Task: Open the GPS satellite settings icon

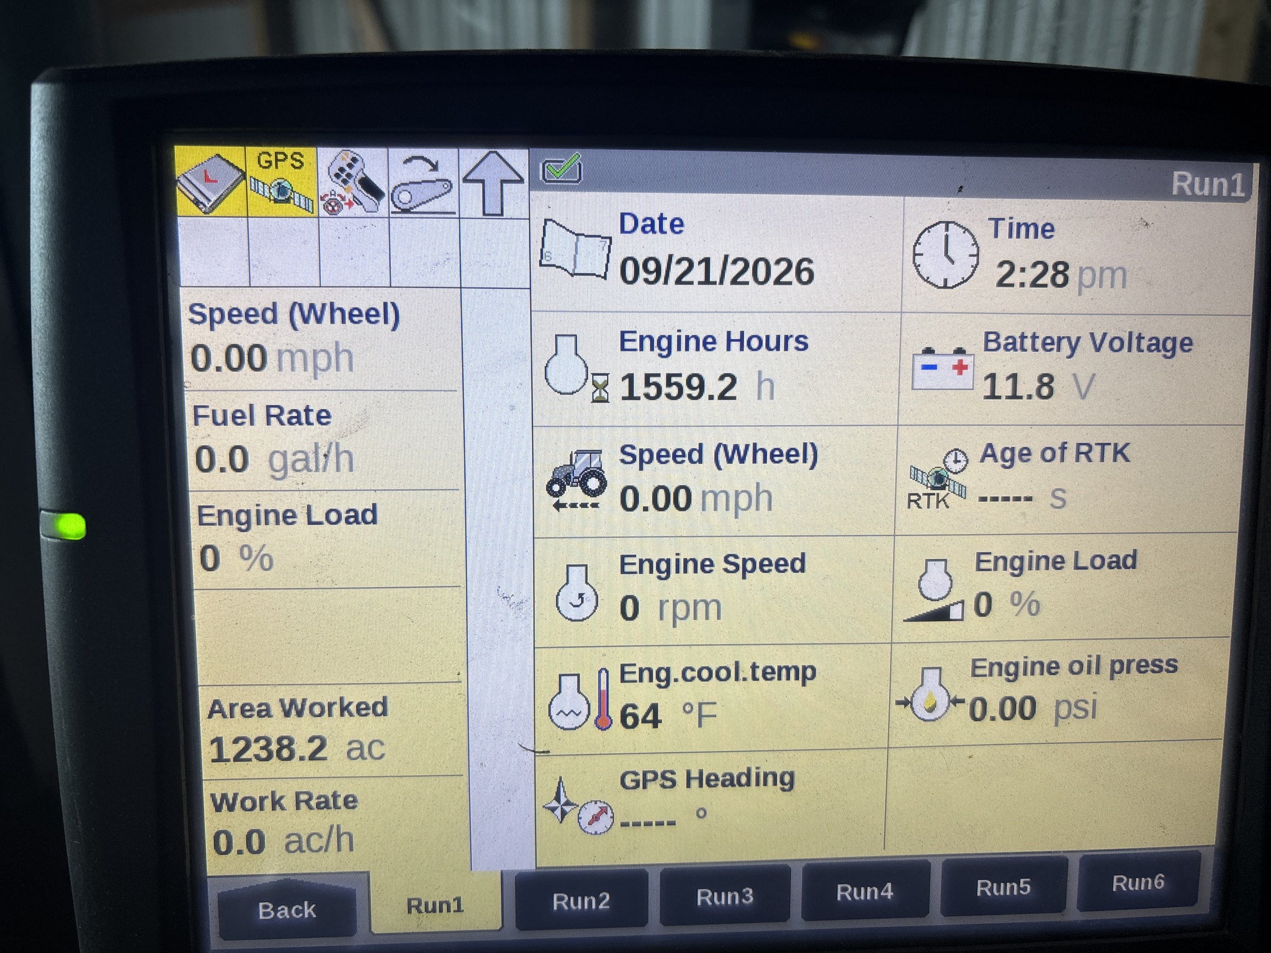Action: pos(282,182)
